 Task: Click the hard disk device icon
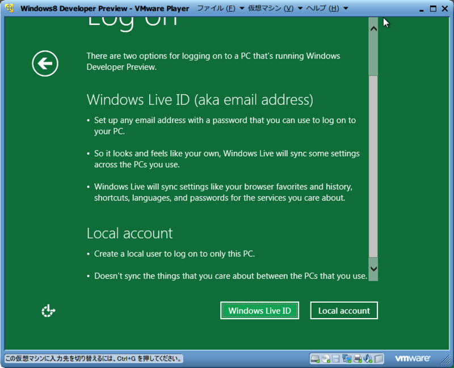click(315, 359)
